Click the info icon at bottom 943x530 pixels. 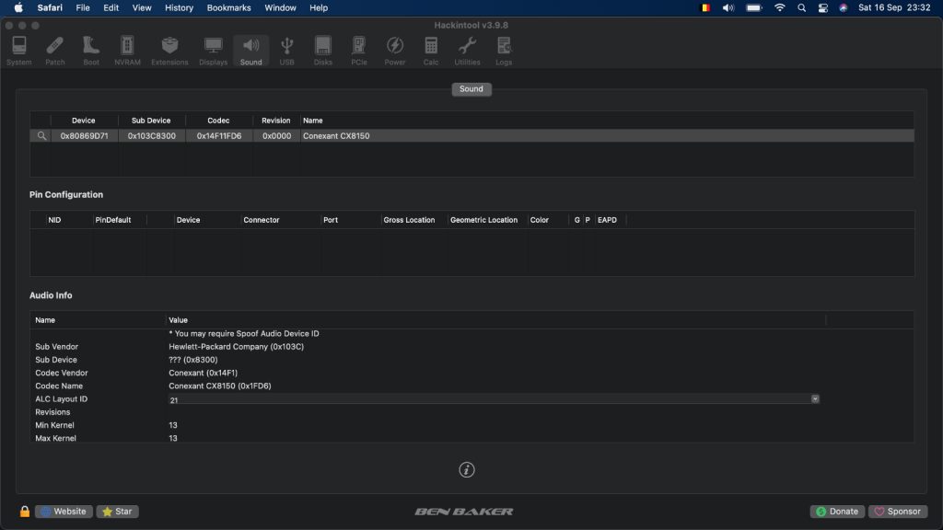pos(467,470)
